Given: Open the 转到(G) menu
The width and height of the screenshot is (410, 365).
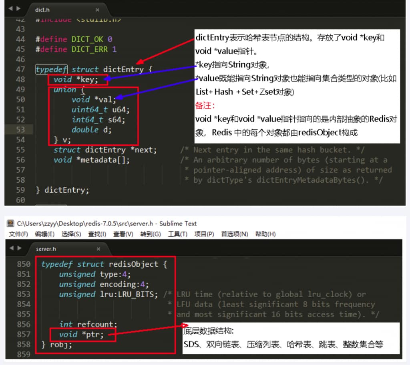Looking at the screenshot, I should point(151,234).
